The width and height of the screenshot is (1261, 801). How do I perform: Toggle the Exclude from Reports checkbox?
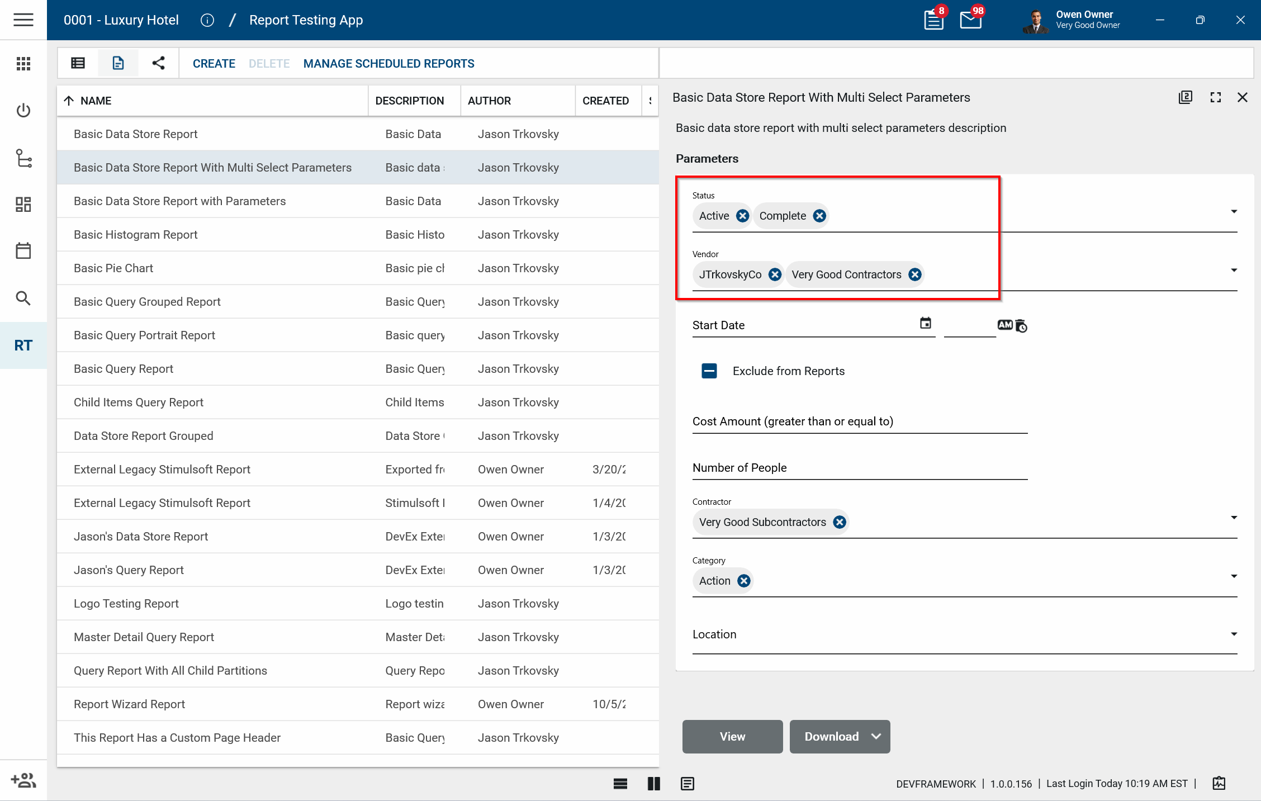click(x=709, y=371)
